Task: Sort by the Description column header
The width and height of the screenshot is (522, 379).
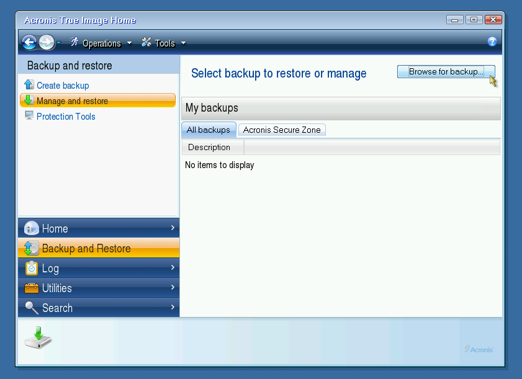Action: [209, 147]
